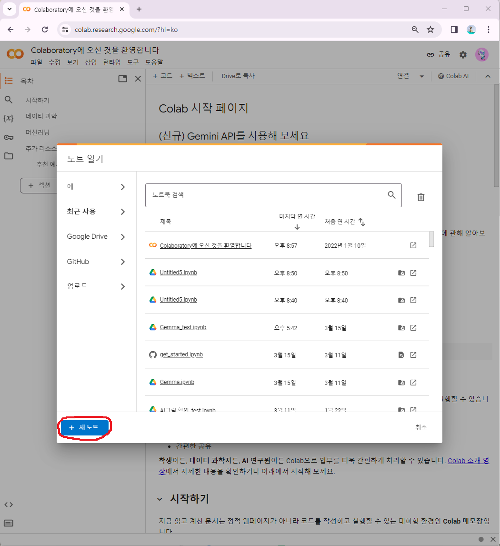Screen dimensions: 500x546
Task: Click the table of contents icon
Action: 9,81
